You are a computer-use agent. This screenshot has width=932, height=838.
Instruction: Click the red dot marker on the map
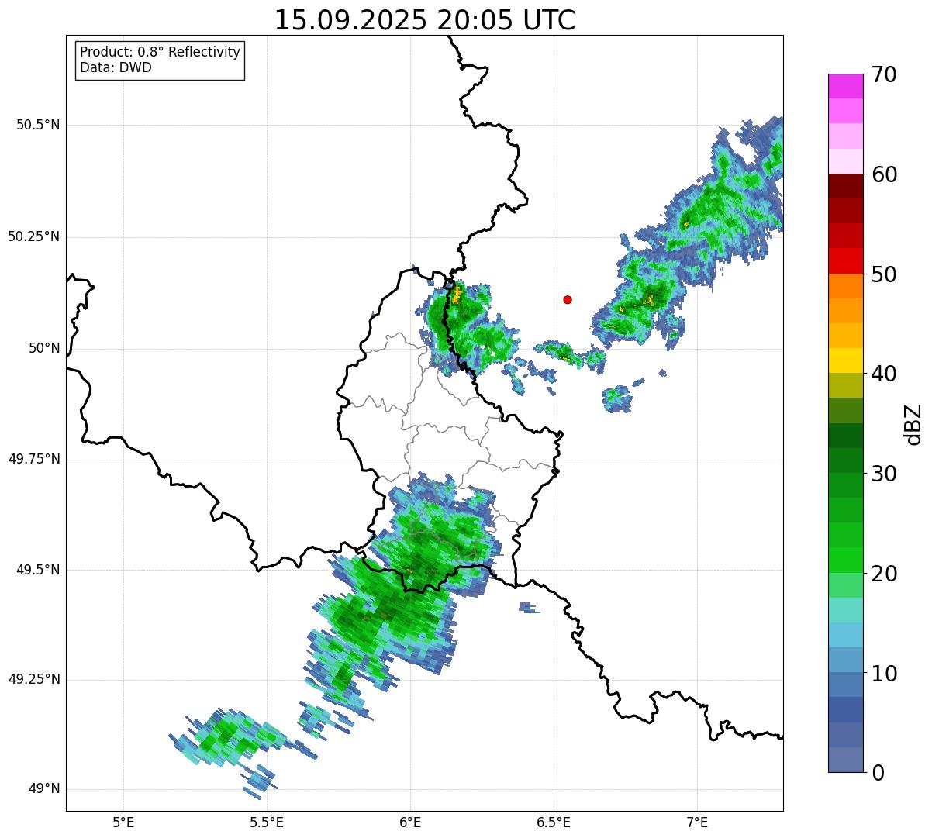[x=568, y=299]
